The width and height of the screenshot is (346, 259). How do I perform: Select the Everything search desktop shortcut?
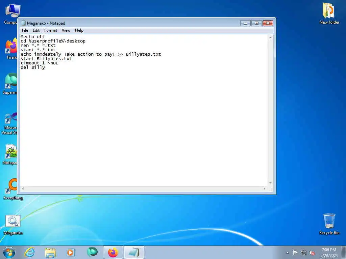tap(13, 189)
